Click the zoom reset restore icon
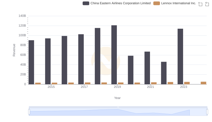212x122 pixels. point(207,4)
